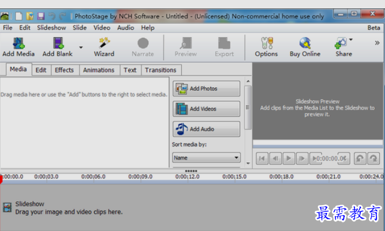Click the Buy Online icon
This screenshot has height=231, width=385.
click(305, 43)
